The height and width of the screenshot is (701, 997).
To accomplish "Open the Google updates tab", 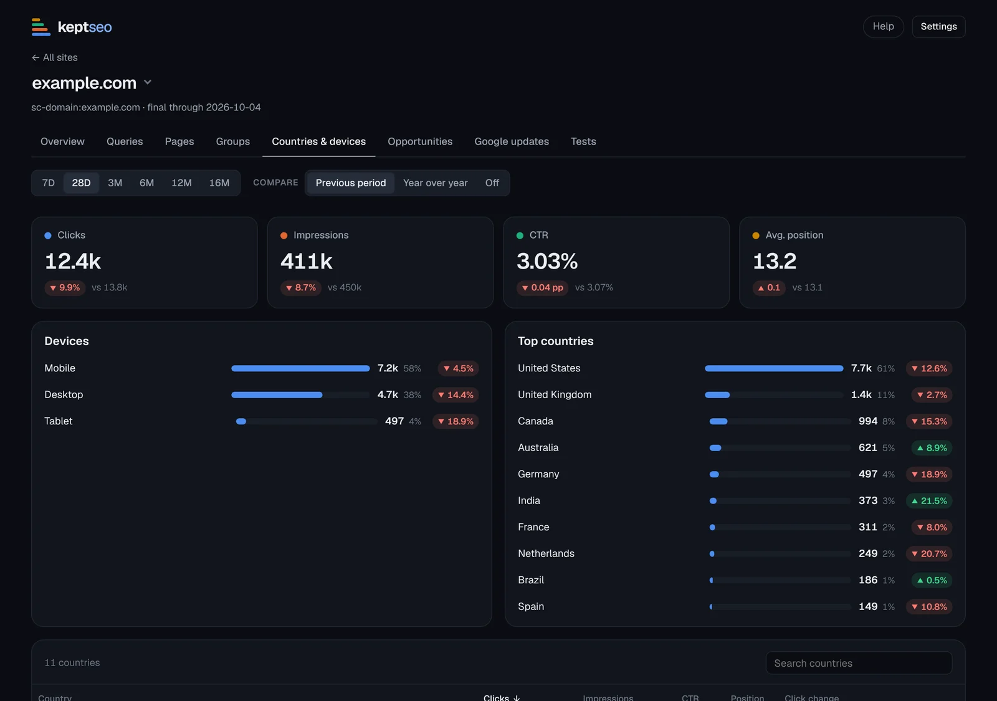I will tap(512, 141).
